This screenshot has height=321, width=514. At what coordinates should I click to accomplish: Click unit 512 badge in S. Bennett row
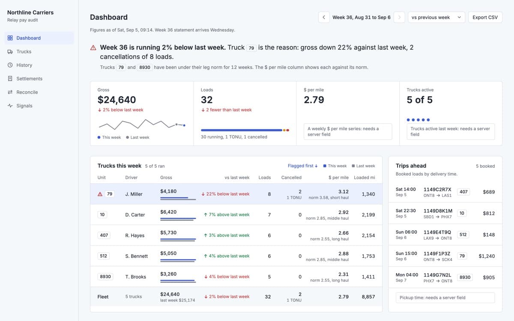pos(103,256)
